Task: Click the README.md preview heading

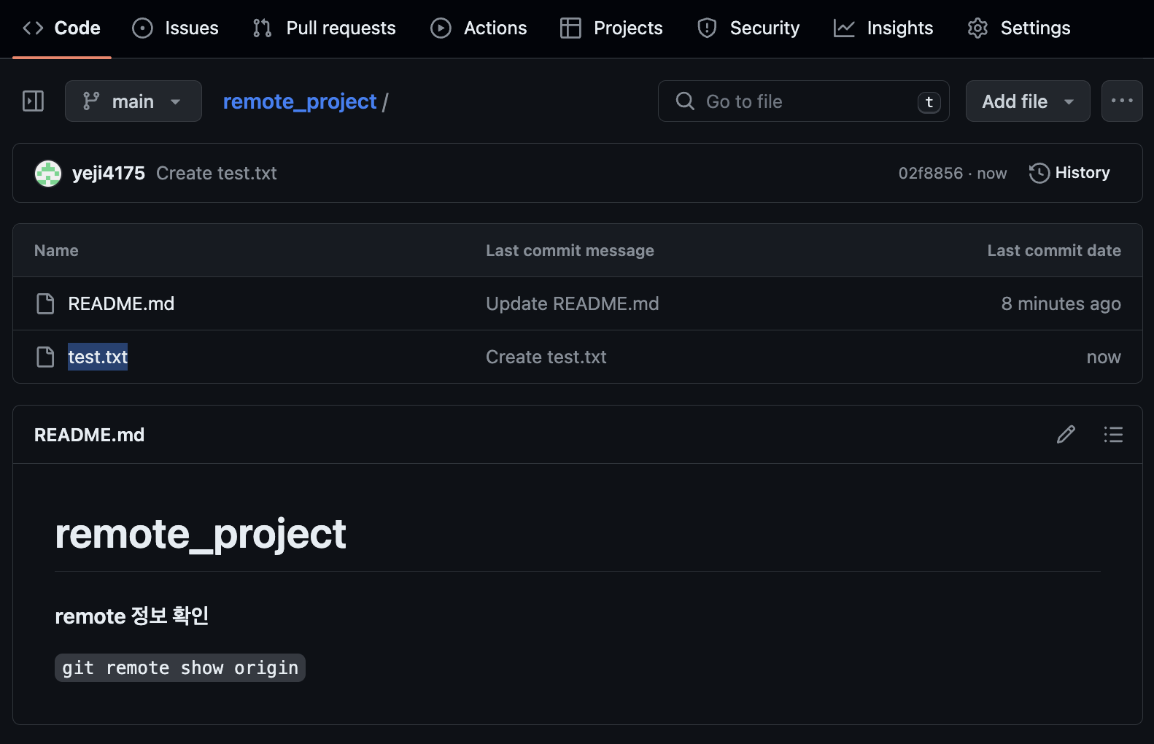Action: 90,435
